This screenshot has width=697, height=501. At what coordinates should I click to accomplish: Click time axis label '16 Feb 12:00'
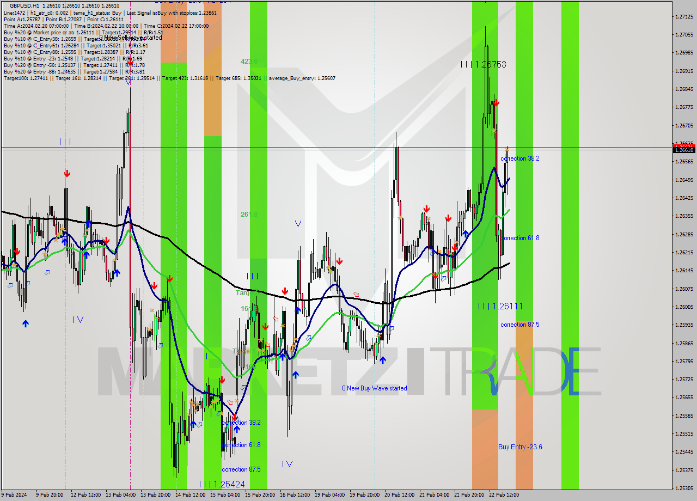coord(295,495)
